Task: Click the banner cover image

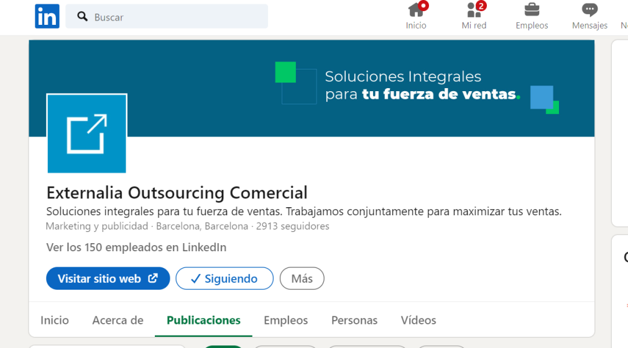Action: click(312, 88)
